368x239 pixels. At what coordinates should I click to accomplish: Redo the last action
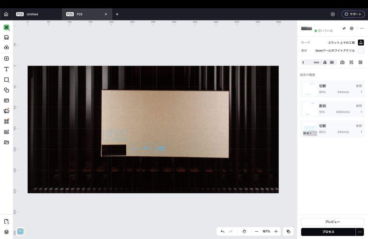point(231,231)
